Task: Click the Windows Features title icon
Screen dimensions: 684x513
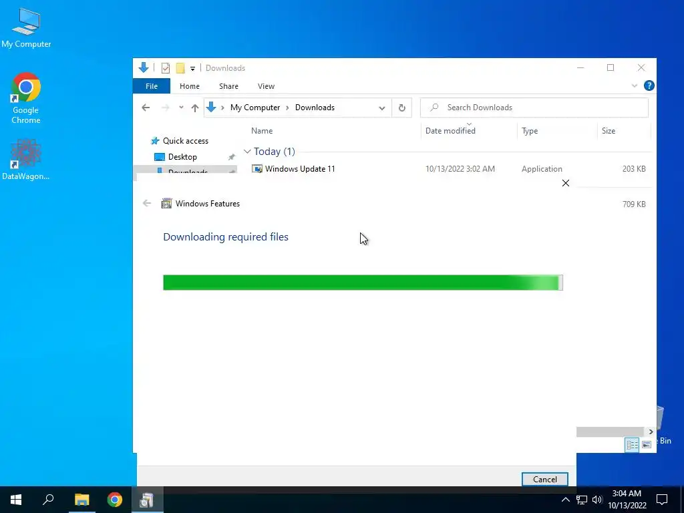Action: coord(166,203)
